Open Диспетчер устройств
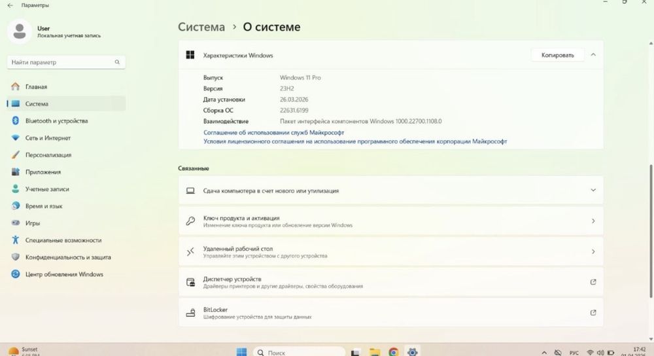This screenshot has height=356, width=654. pyautogui.click(x=391, y=282)
